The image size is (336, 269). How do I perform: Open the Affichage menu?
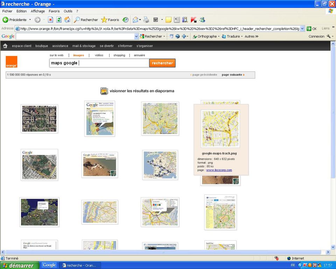click(37, 11)
